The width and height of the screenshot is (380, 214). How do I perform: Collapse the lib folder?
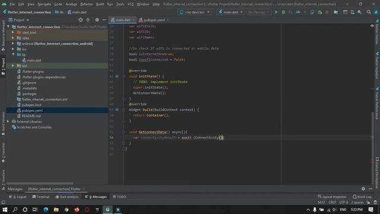pos(13,55)
